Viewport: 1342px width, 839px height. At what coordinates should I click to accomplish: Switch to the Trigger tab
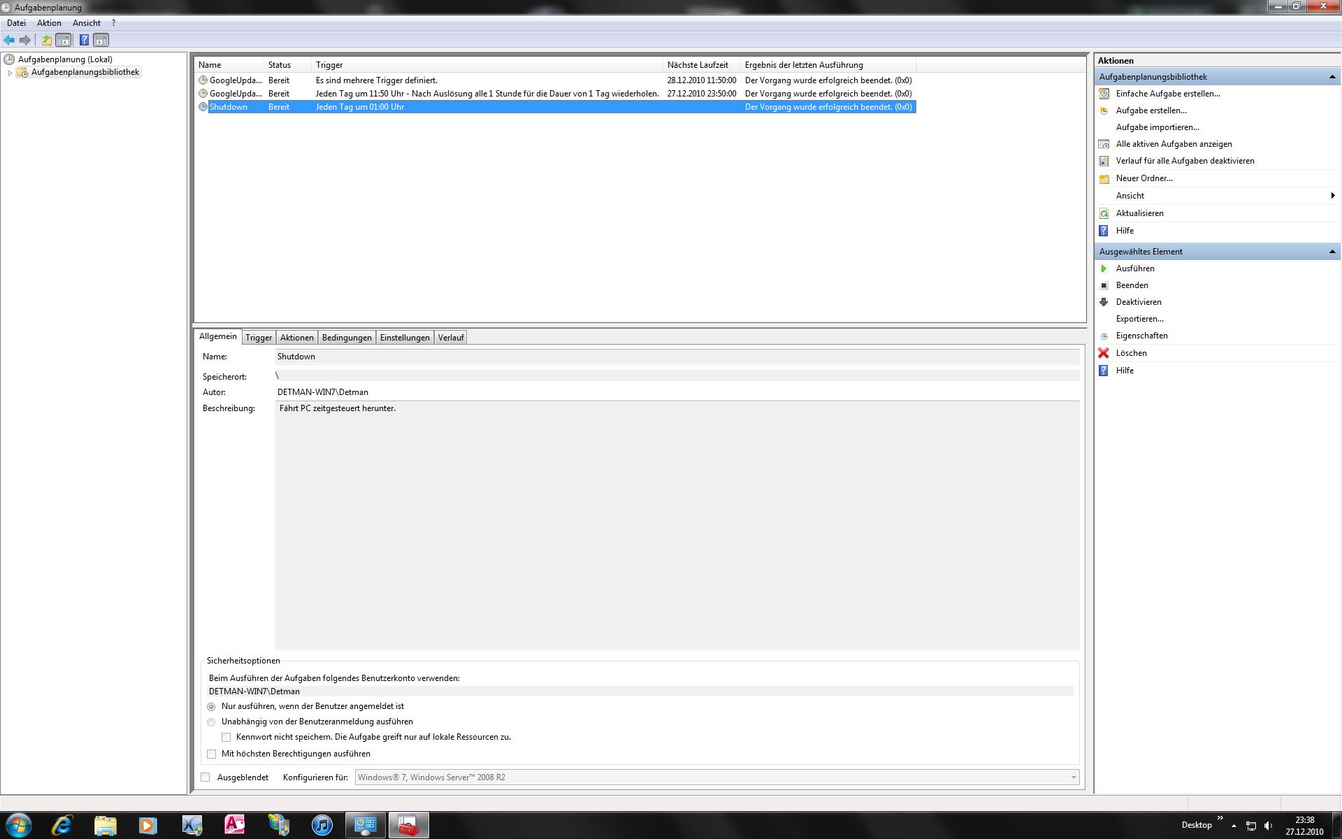pos(258,338)
